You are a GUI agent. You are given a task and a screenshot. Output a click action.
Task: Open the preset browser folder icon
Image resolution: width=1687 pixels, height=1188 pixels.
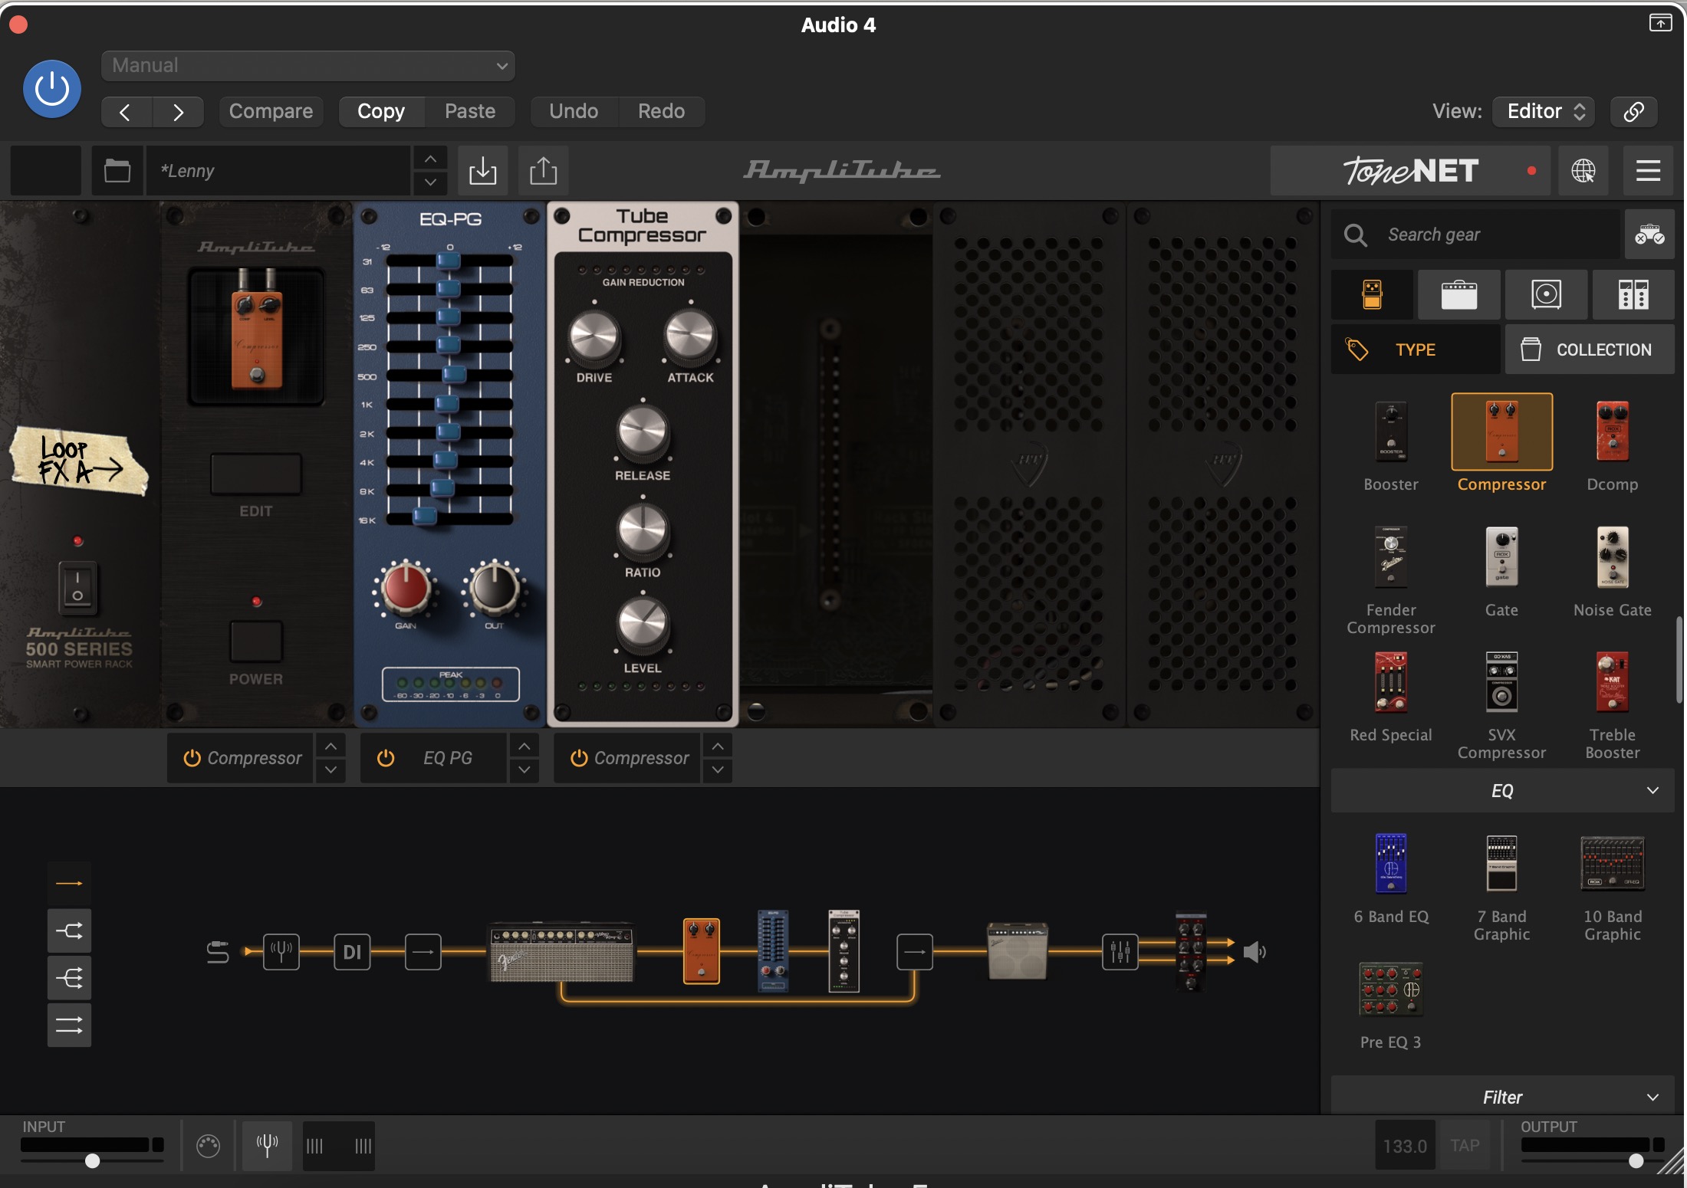tap(117, 170)
